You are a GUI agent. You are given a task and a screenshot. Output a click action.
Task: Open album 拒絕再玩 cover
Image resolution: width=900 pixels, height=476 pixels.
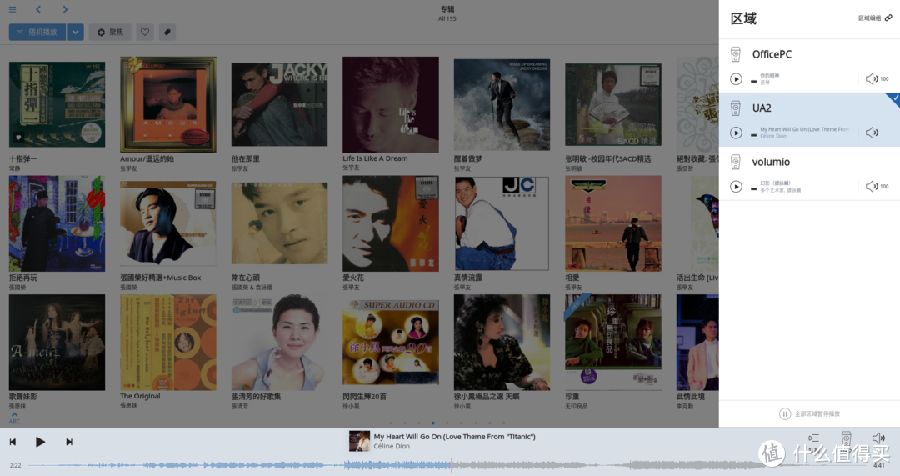point(57,223)
